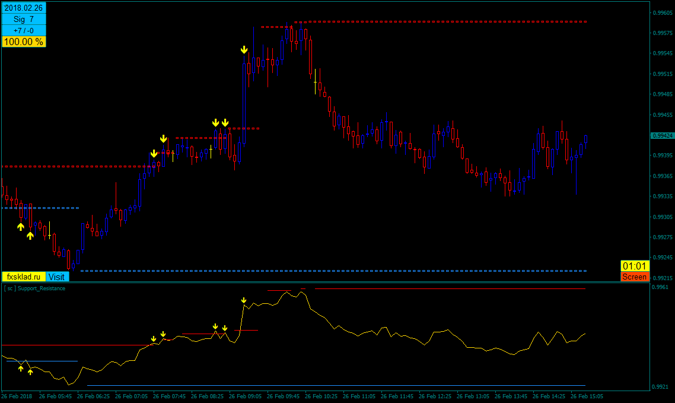Click the leftmost yellow up arrow on price chart
This screenshot has width=675, height=403.
(x=21, y=226)
